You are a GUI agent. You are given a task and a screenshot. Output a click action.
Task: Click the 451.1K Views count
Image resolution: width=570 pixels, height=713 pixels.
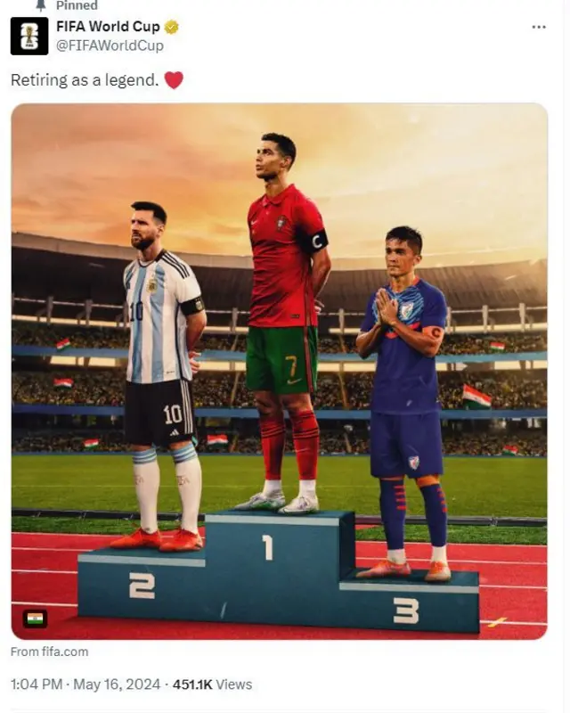[212, 684]
